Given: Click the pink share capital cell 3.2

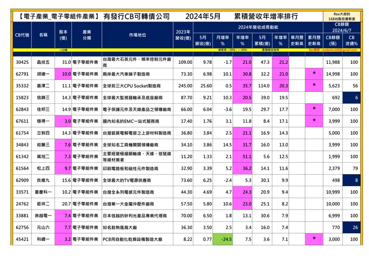Looking at the screenshot, I should 63,239.
